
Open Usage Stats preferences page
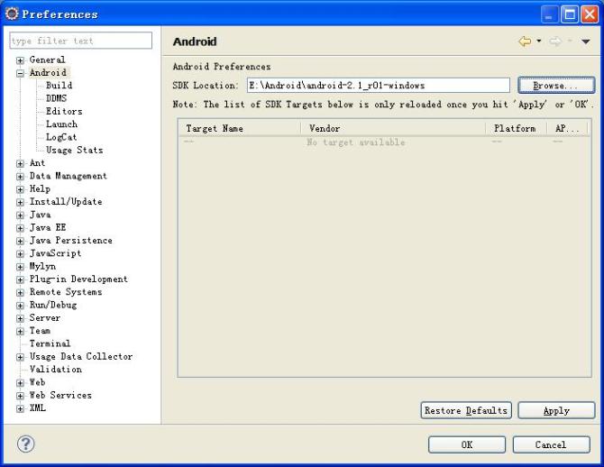click(x=74, y=151)
